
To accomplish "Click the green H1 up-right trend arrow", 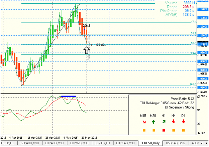I will coord(164,122).
